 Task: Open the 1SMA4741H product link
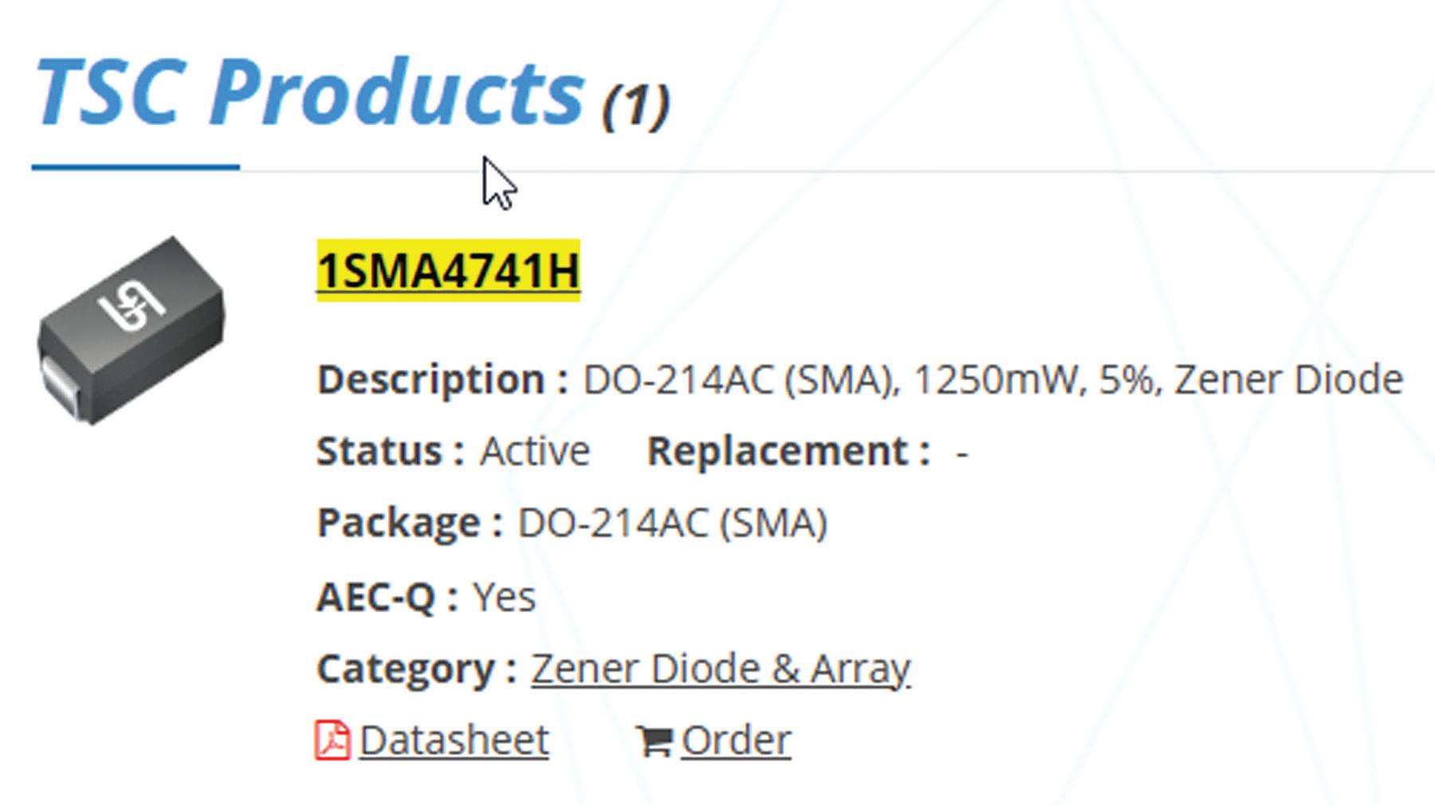click(x=448, y=271)
